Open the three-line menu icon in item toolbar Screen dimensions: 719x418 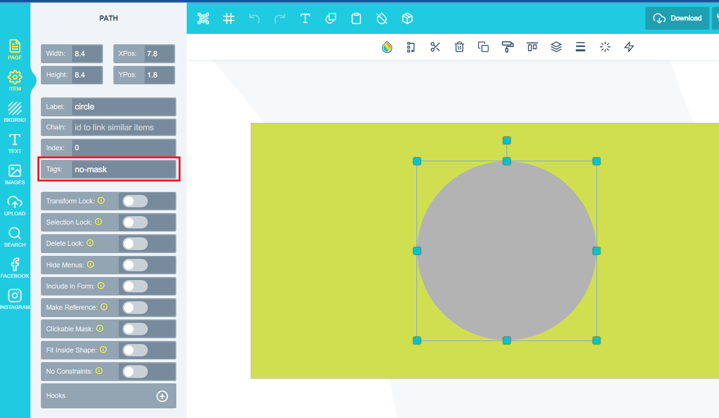coord(581,47)
